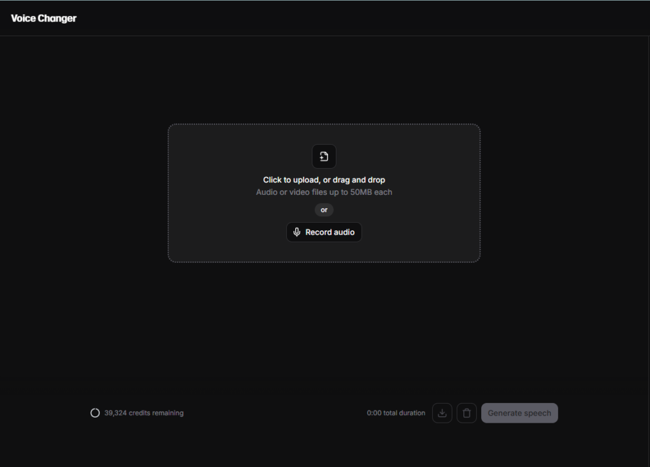
Task: Click the word 'audio' on Record button
Action: click(344, 232)
